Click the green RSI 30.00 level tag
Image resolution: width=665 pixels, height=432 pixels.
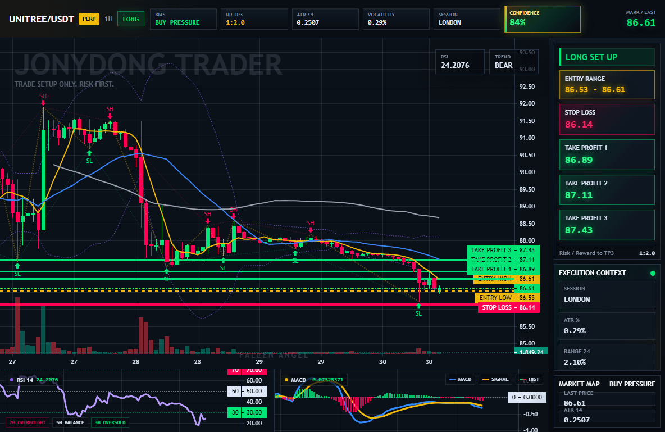click(x=247, y=412)
